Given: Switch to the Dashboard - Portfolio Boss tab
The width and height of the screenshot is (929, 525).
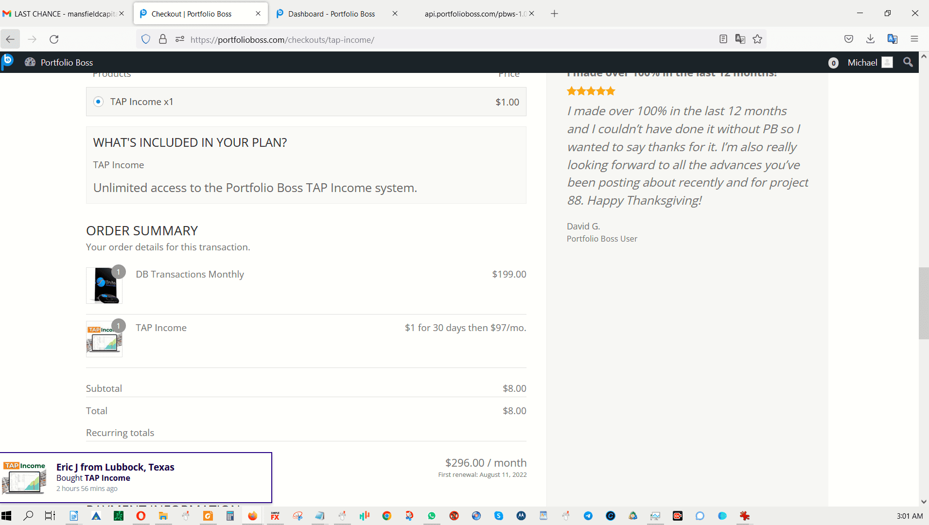Looking at the screenshot, I should [x=331, y=14].
